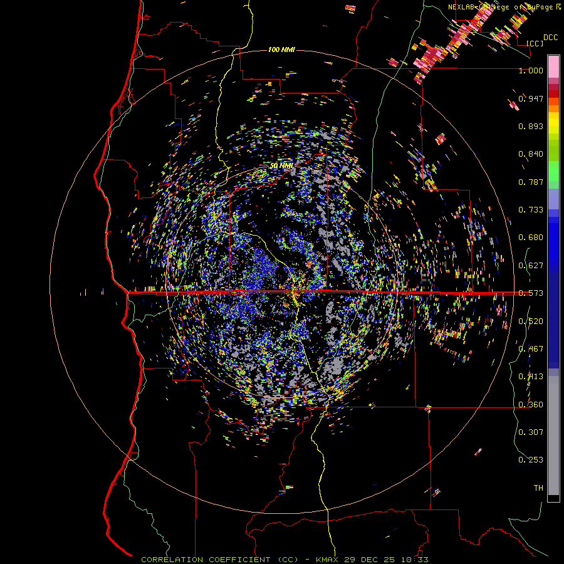
Task: Pick the bright green segment of color bar
Action: 553,171
